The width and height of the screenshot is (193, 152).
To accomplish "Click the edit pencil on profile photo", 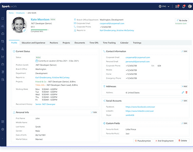I will [25, 31].
